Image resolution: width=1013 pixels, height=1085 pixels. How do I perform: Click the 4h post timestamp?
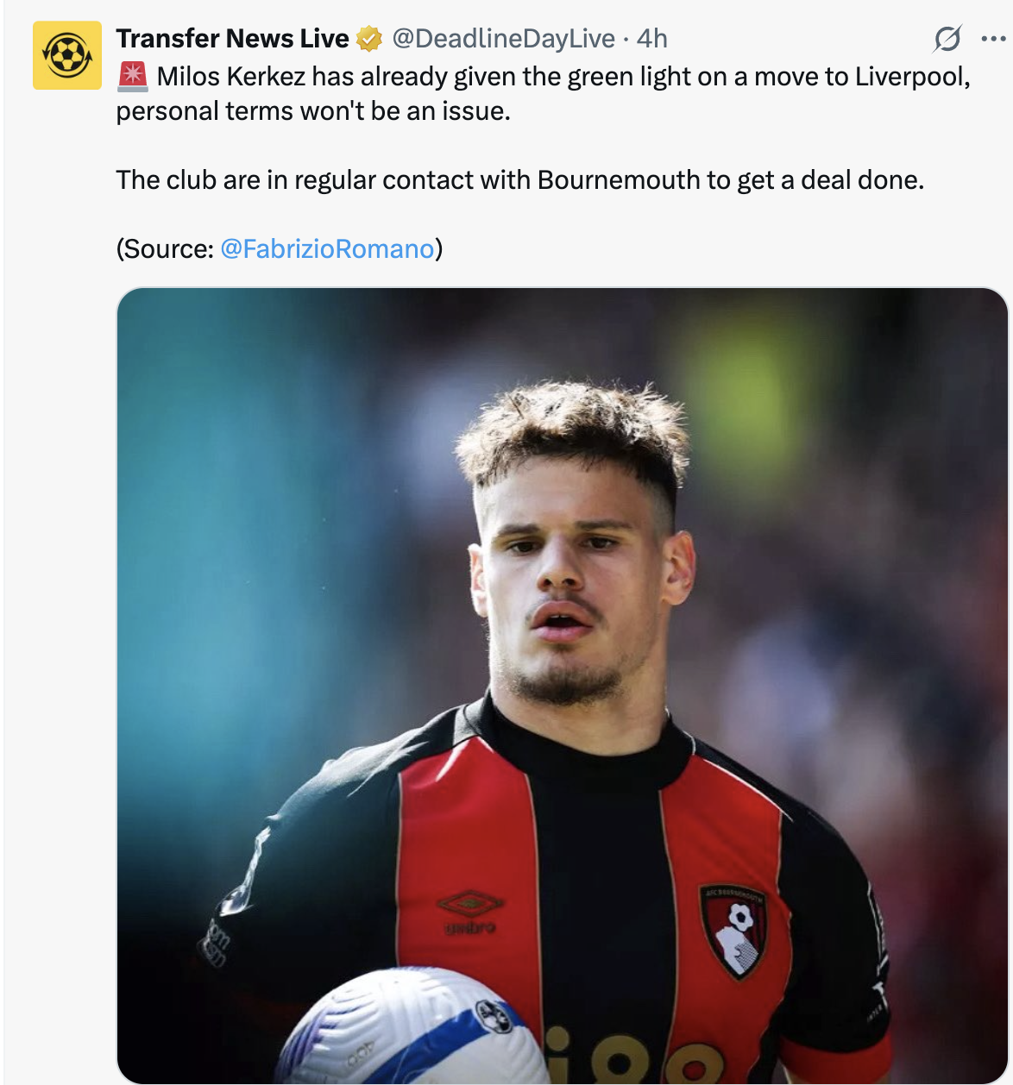(652, 39)
